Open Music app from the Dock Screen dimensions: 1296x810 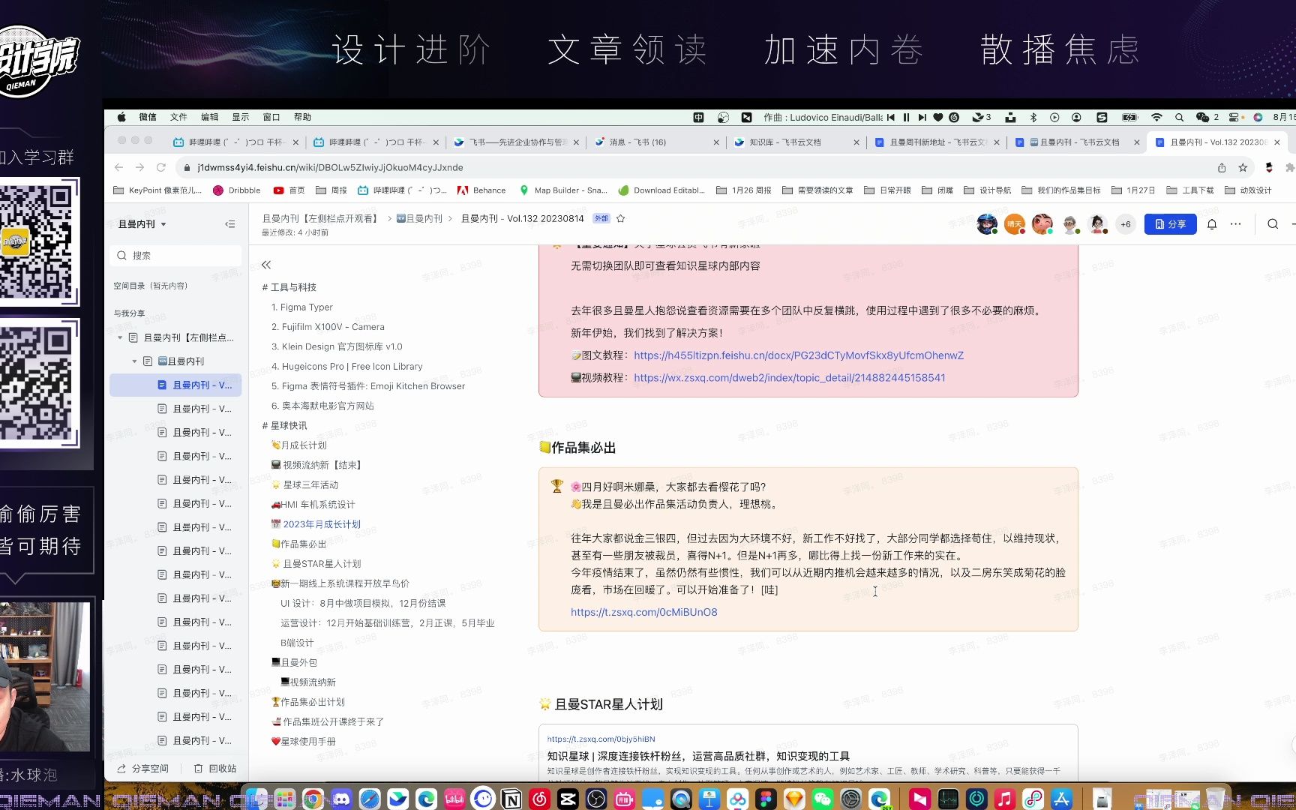click(x=1004, y=799)
